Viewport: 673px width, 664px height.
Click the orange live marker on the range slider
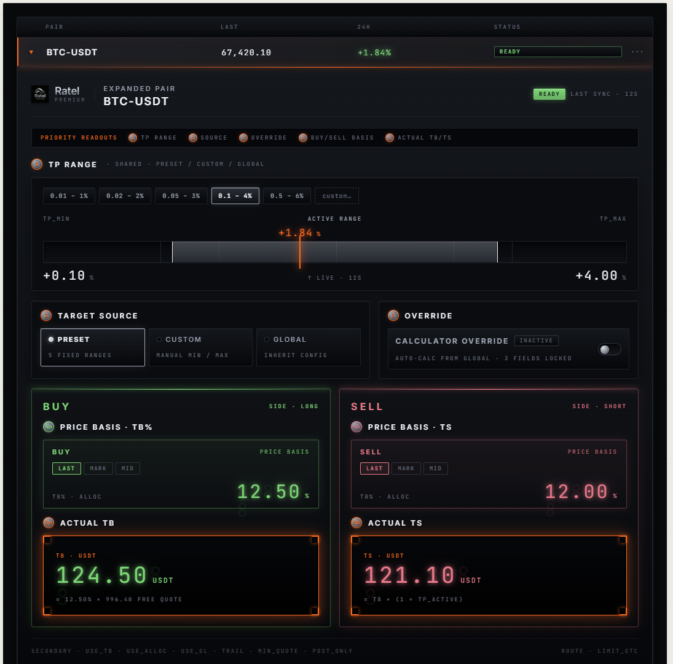click(299, 251)
